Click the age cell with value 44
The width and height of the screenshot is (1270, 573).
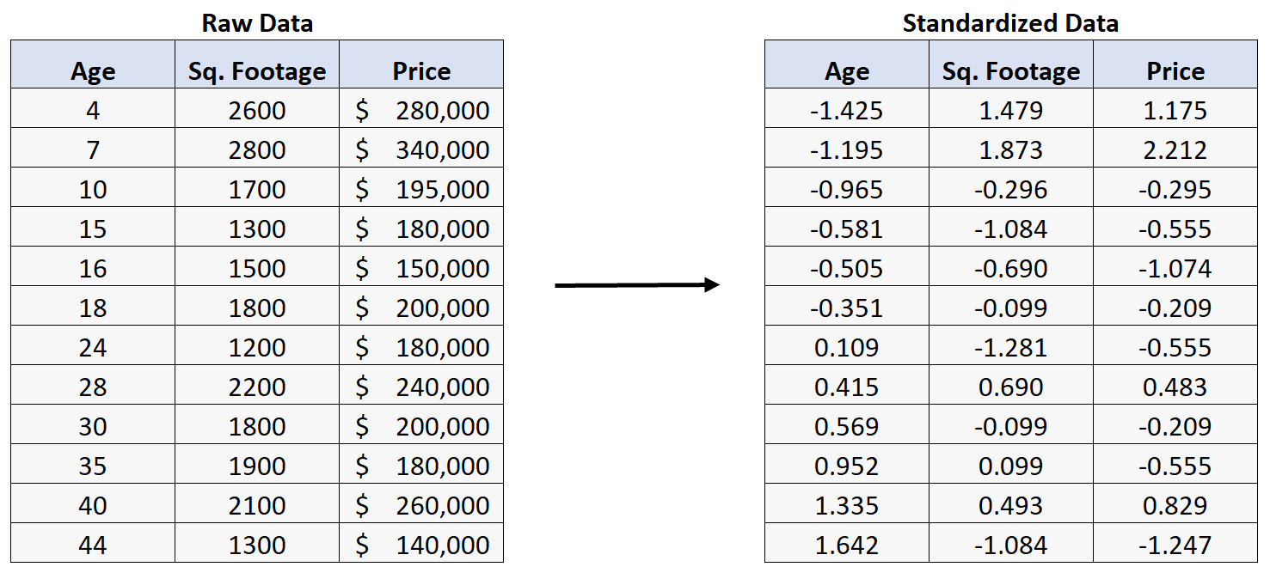93,543
